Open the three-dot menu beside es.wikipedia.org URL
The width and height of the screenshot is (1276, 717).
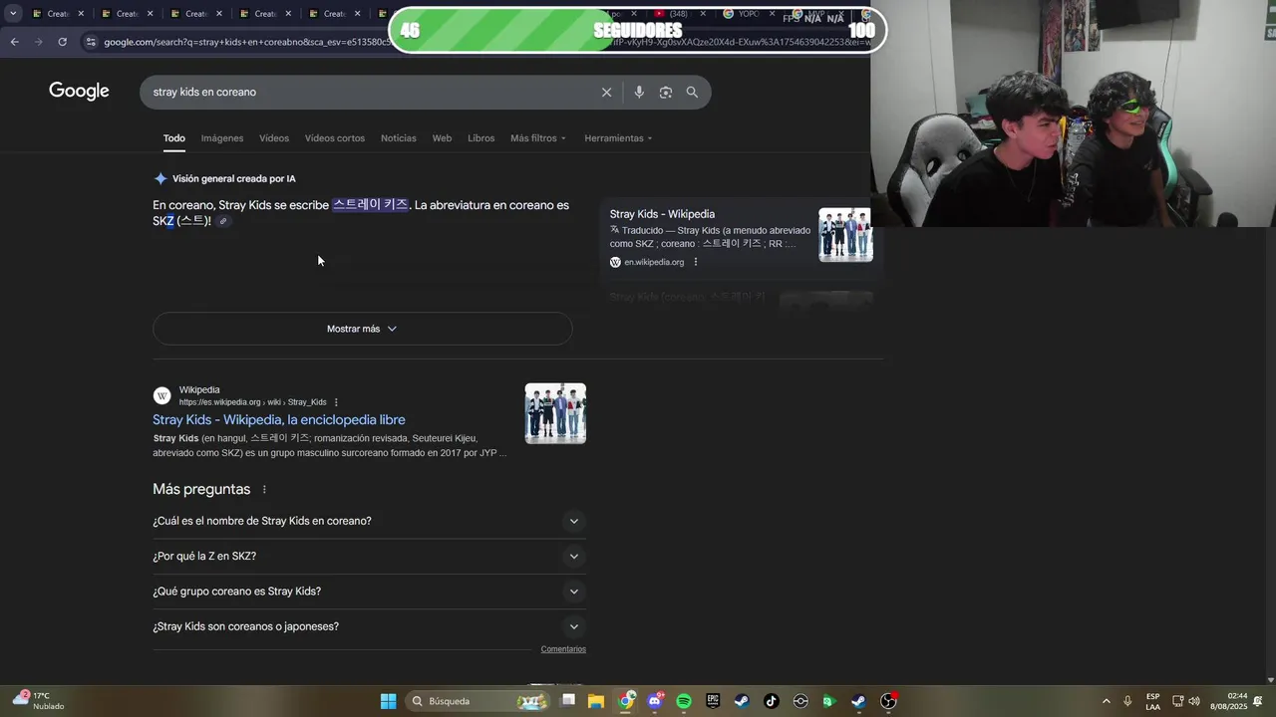coord(336,402)
